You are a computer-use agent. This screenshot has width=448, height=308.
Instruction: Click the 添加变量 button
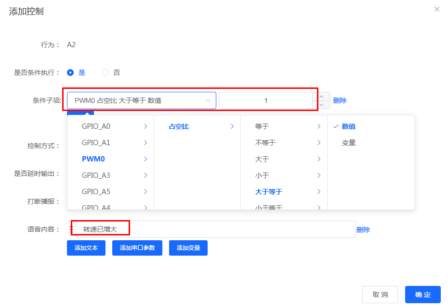click(188, 248)
